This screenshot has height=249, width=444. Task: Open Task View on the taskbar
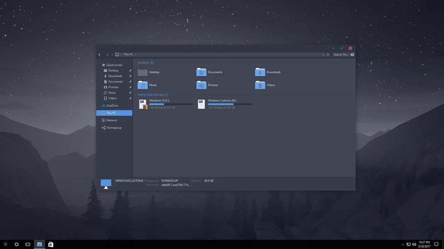28,245
